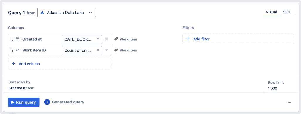Open the Atlassian Data Lake source dropdown

pyautogui.click(x=66, y=13)
